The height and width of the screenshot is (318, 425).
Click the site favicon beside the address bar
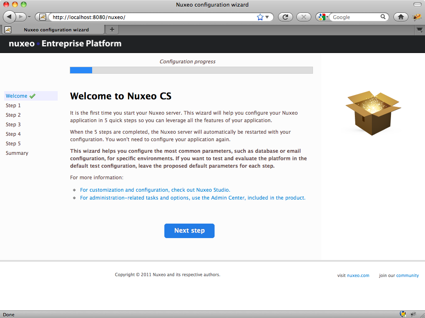[43, 17]
